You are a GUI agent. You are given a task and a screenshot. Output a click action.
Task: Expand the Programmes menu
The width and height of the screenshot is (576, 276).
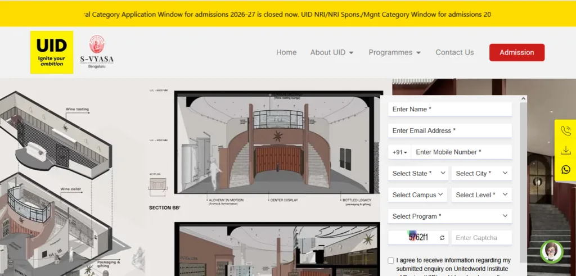pyautogui.click(x=394, y=52)
